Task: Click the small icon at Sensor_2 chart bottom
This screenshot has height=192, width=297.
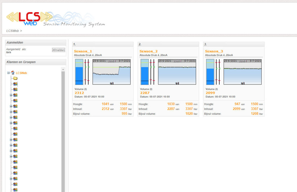Action: tap(177, 83)
